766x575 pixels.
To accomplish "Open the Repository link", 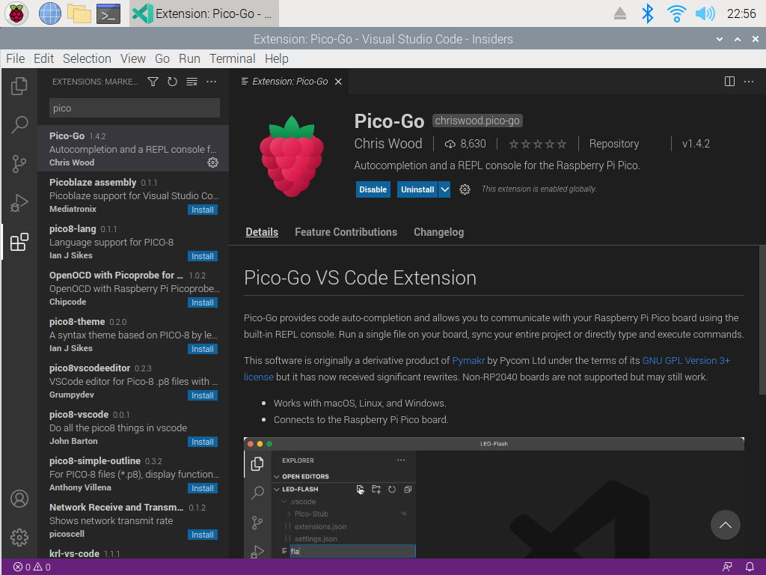I will 613,144.
